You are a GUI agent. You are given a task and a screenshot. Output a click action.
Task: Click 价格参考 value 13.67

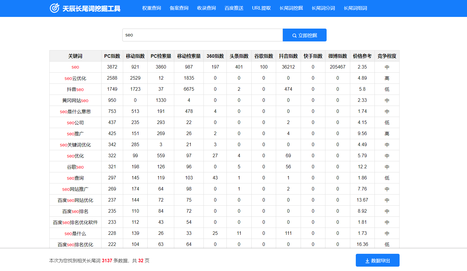(362, 200)
